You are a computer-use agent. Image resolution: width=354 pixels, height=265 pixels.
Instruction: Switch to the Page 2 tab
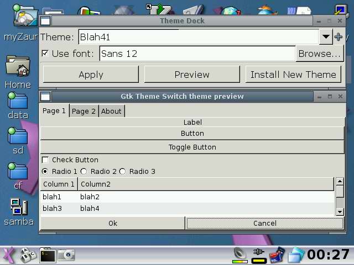click(x=84, y=111)
